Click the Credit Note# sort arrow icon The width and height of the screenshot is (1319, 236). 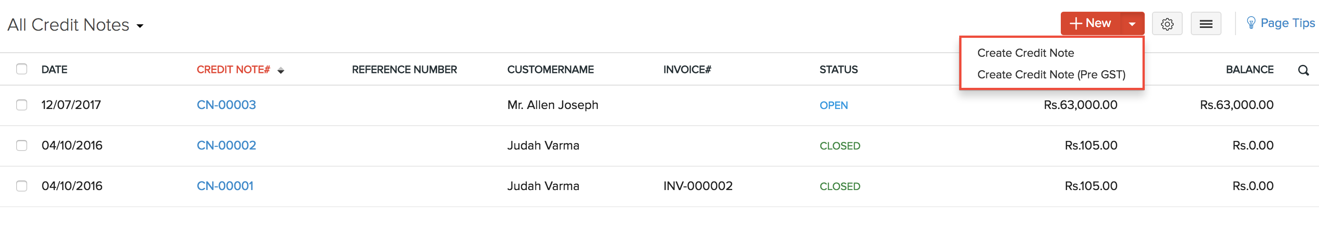281,71
